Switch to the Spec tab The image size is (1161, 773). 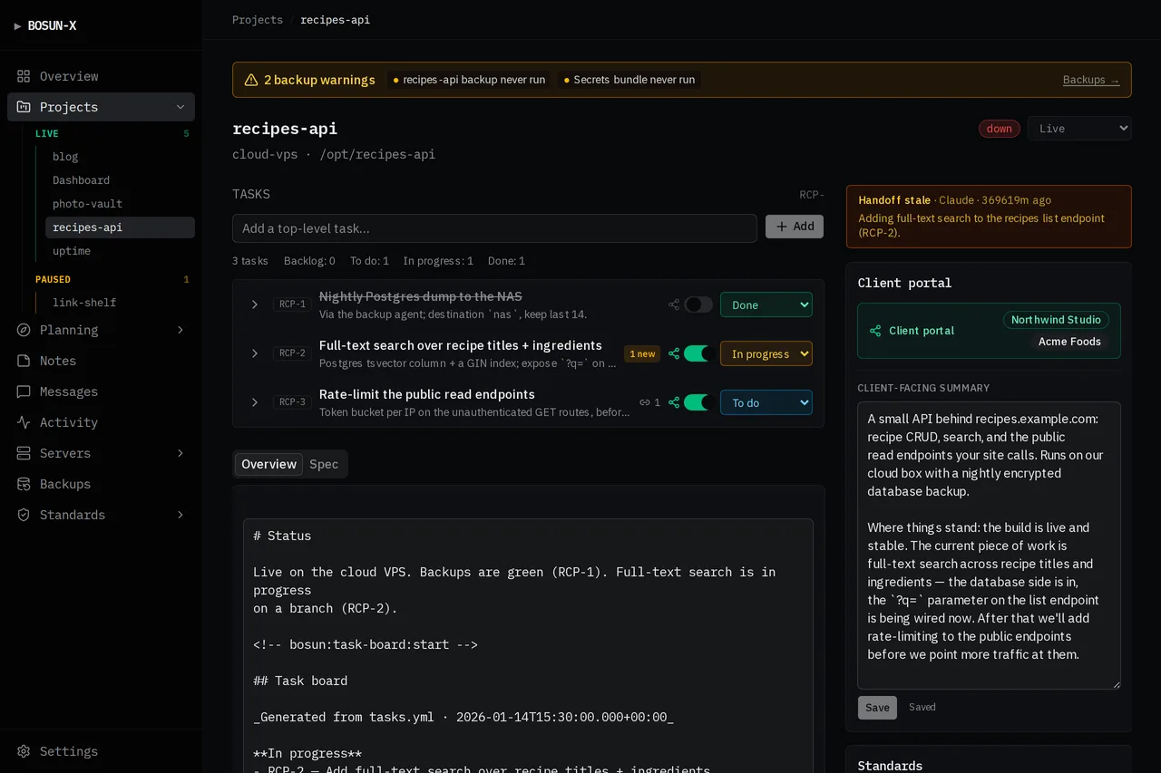324,464
